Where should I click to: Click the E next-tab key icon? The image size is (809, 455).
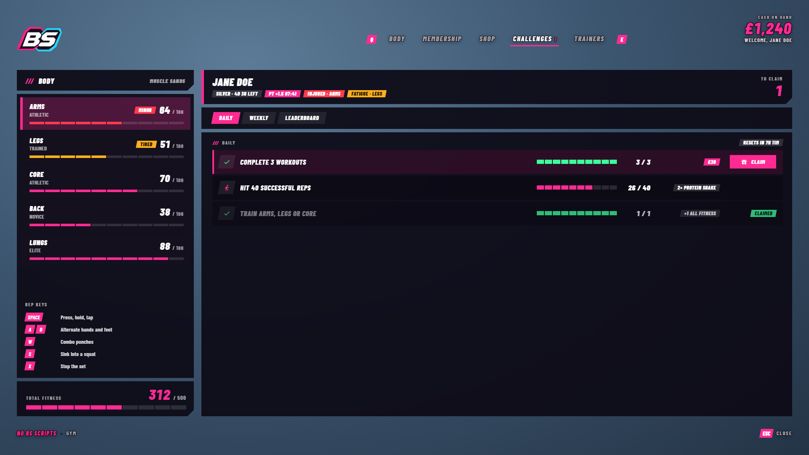click(x=622, y=39)
